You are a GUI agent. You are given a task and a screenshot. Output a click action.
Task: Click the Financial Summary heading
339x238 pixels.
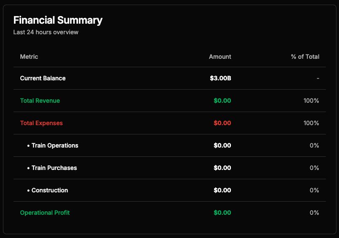tap(58, 20)
